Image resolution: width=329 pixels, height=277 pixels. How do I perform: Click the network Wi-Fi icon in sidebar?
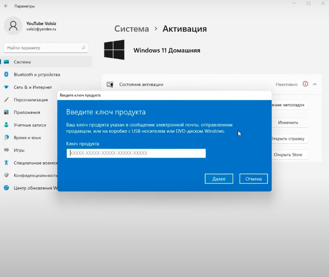point(6,87)
